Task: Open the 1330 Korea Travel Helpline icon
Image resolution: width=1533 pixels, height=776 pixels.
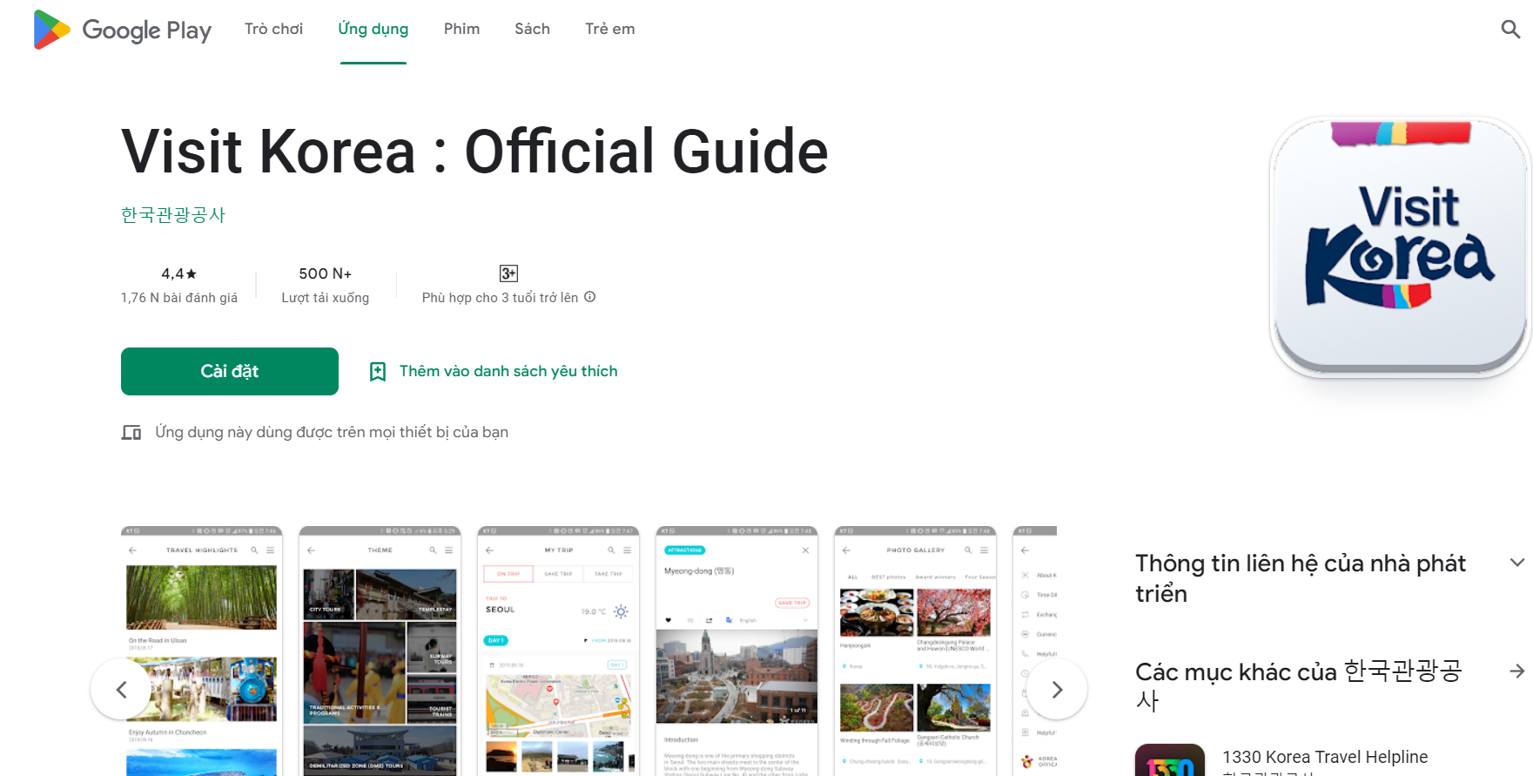Action: (x=1169, y=760)
